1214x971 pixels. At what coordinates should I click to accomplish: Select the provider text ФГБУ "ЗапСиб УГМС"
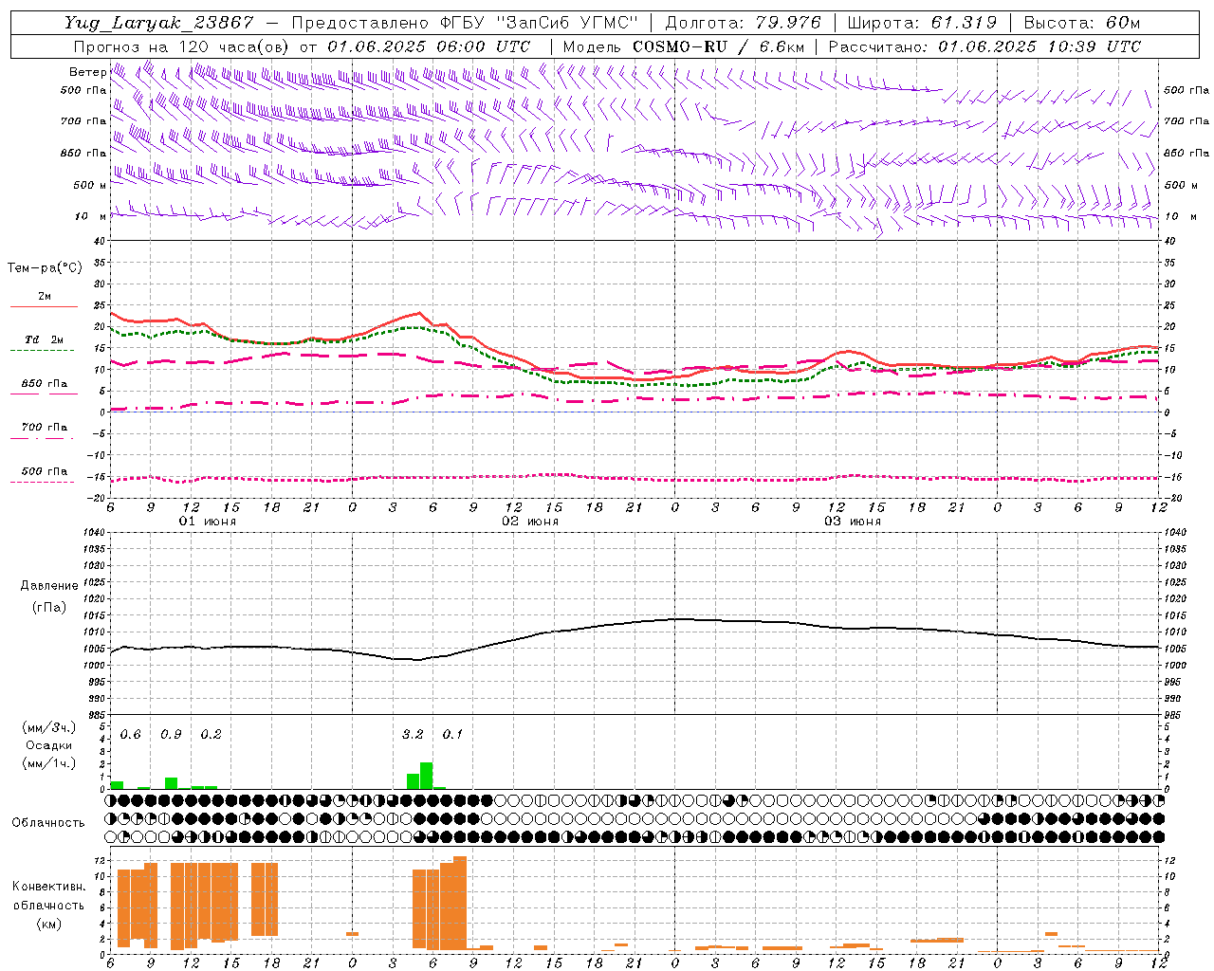pos(541,23)
